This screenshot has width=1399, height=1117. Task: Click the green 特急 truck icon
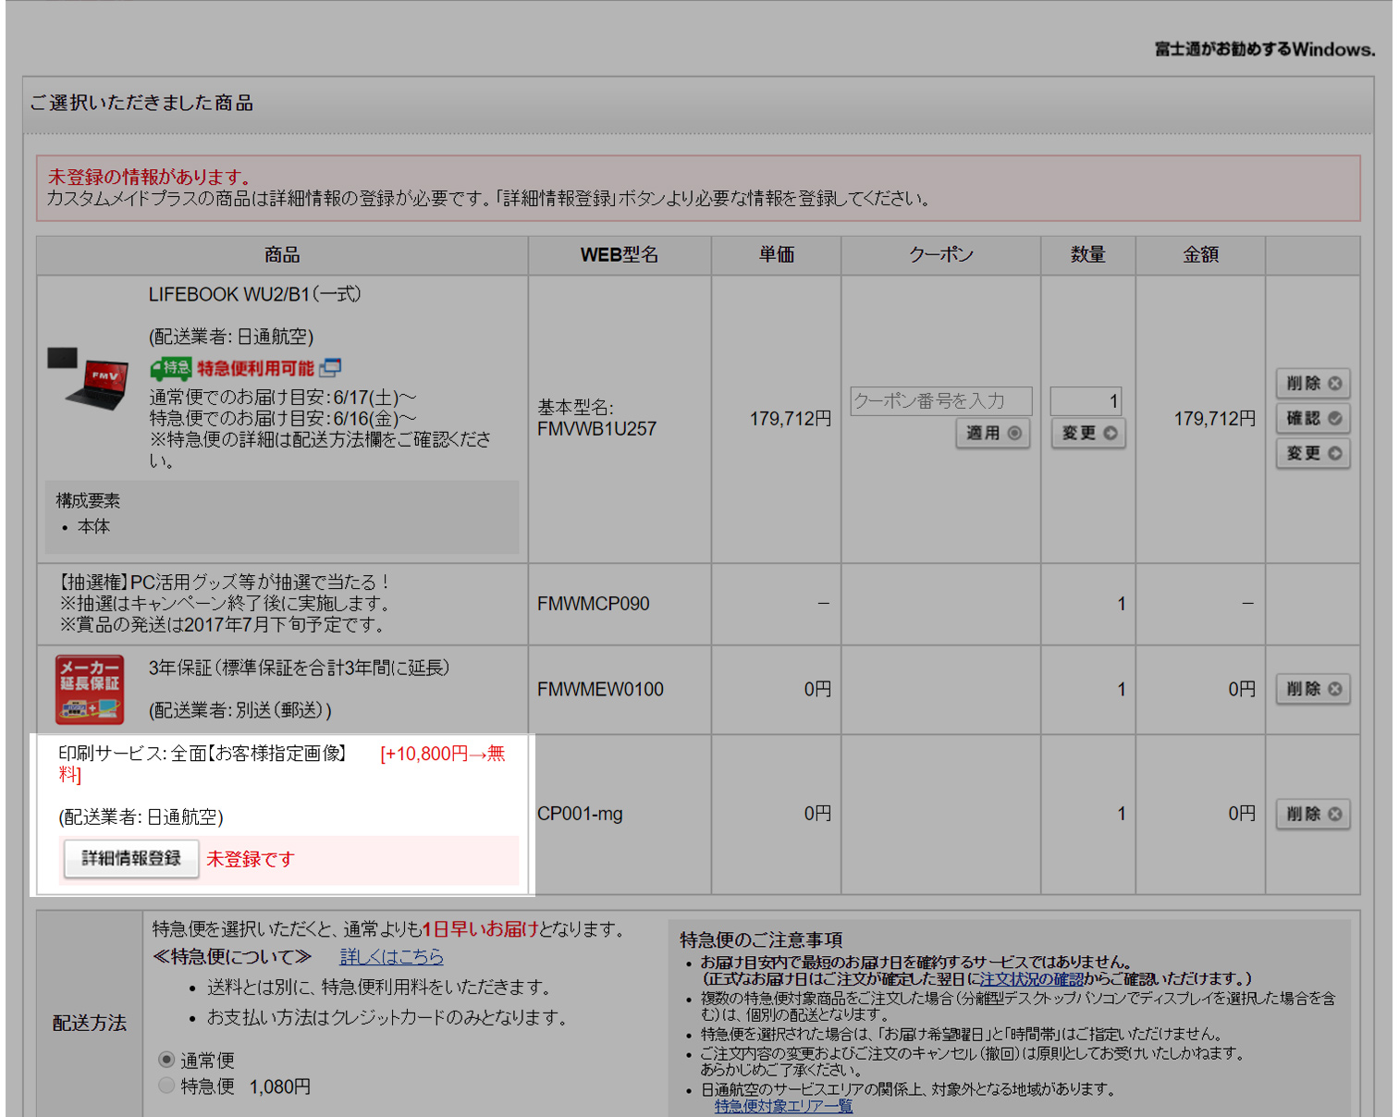[171, 369]
